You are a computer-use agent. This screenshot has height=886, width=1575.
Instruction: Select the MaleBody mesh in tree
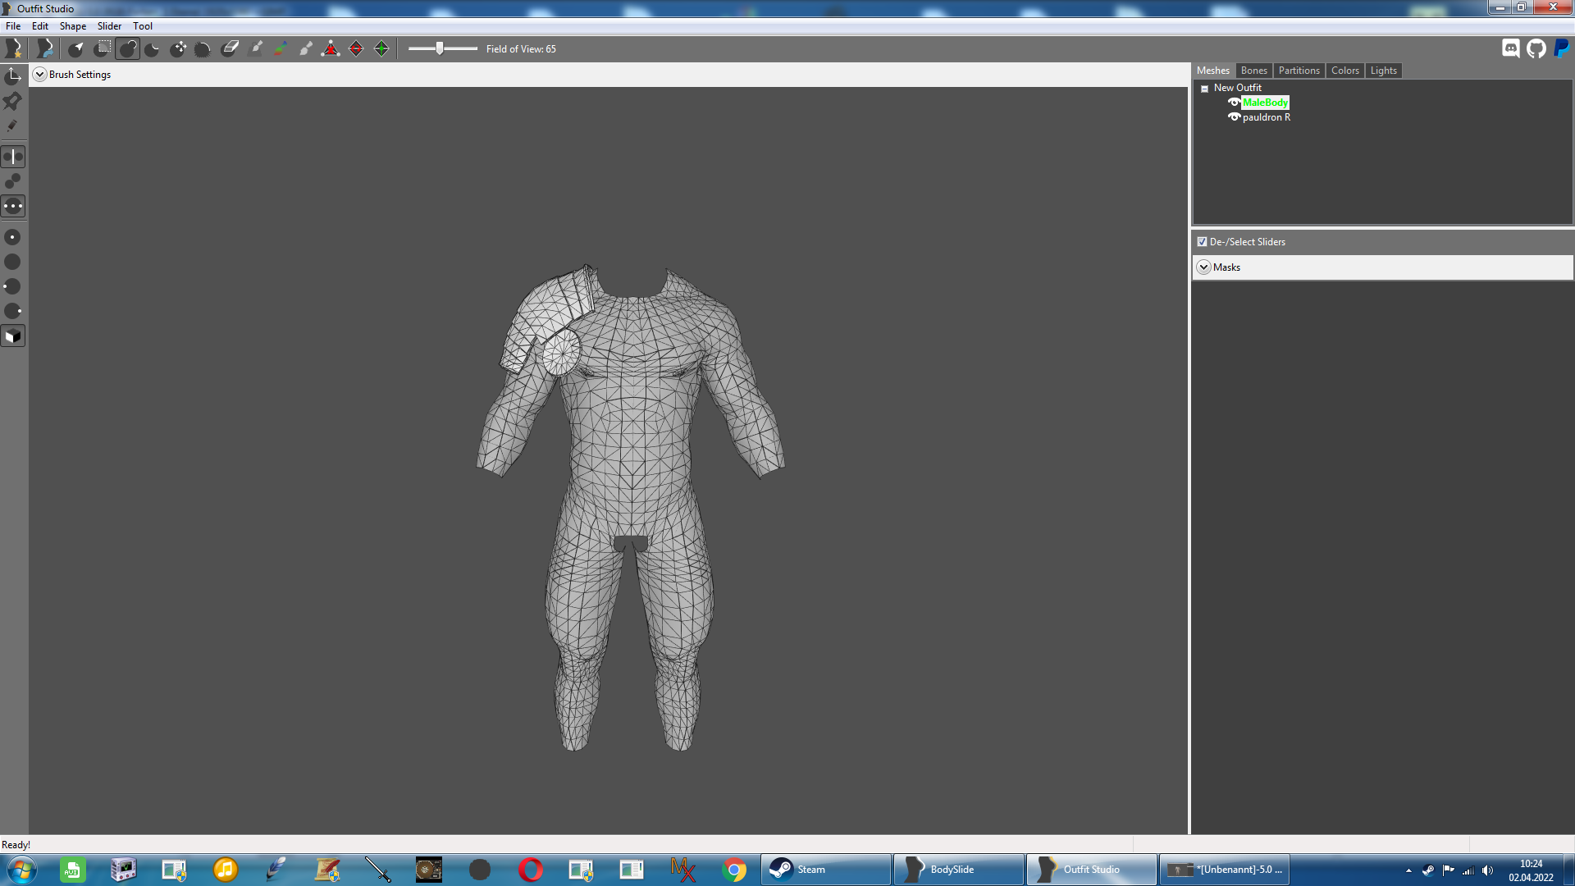coord(1266,103)
